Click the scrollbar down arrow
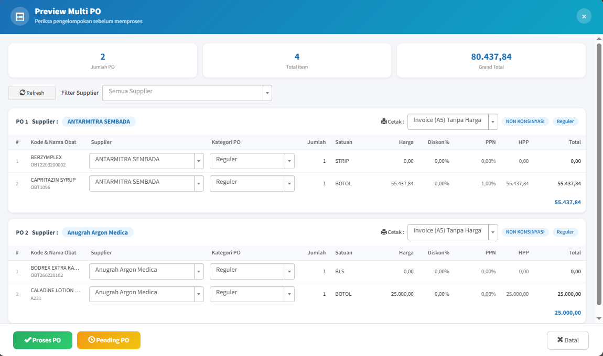Viewport: 603px width, 356px height. [x=599, y=318]
